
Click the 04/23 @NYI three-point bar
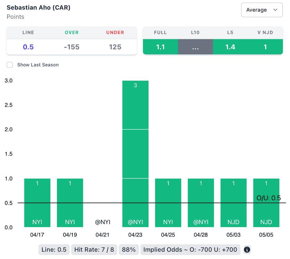point(135,154)
